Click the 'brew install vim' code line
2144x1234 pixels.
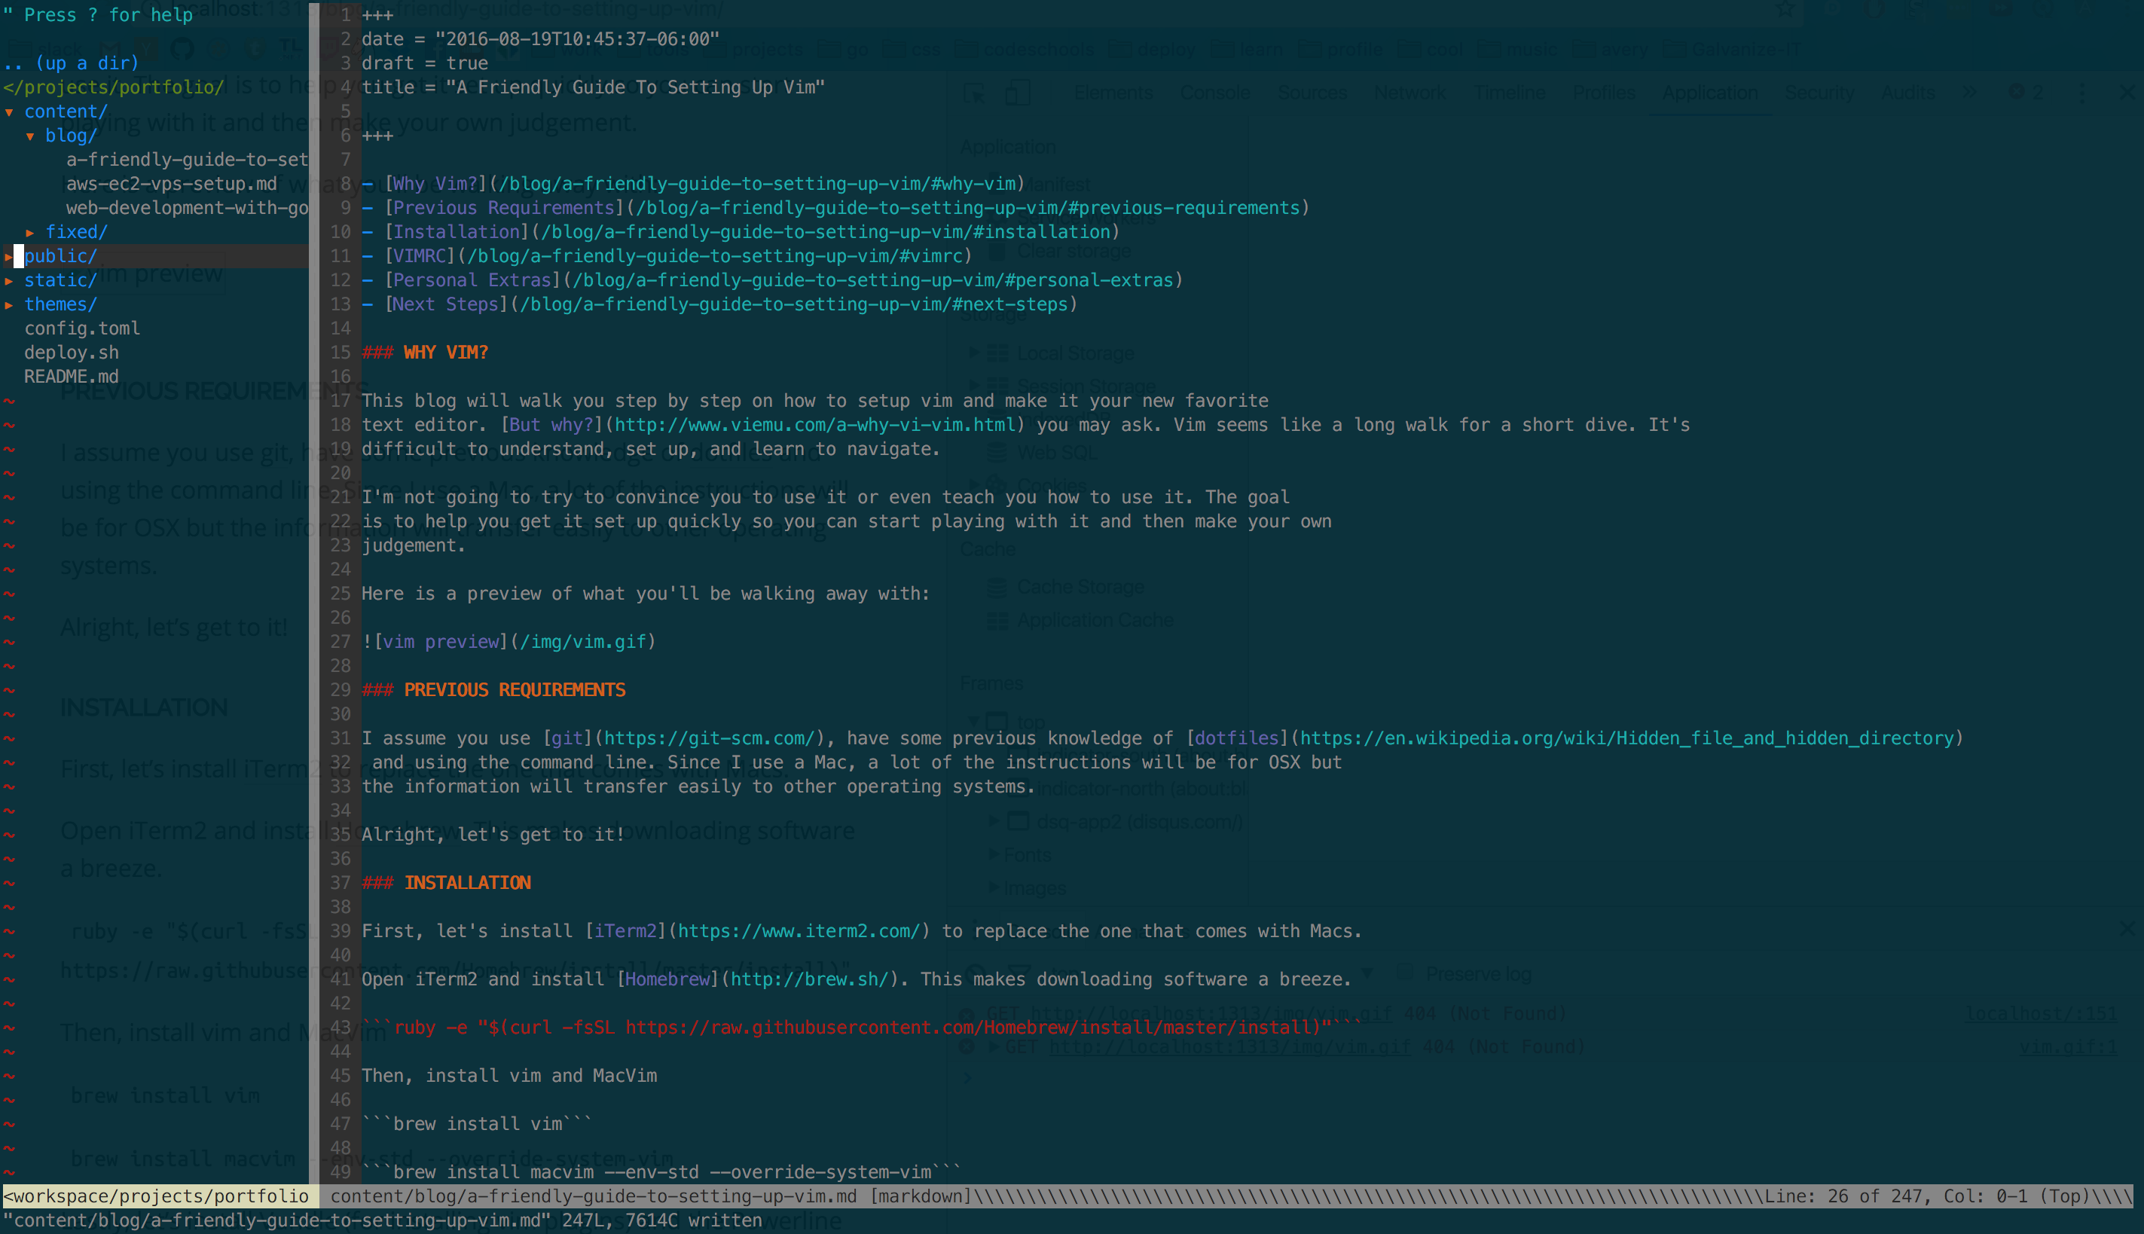[x=477, y=1125]
